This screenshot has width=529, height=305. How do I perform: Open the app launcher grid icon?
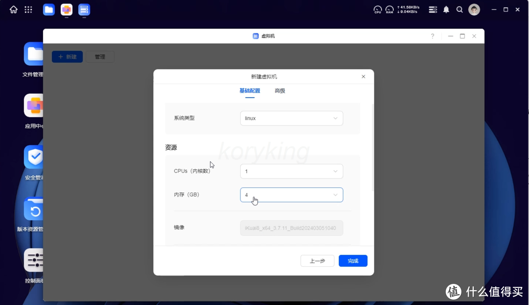pos(28,9)
